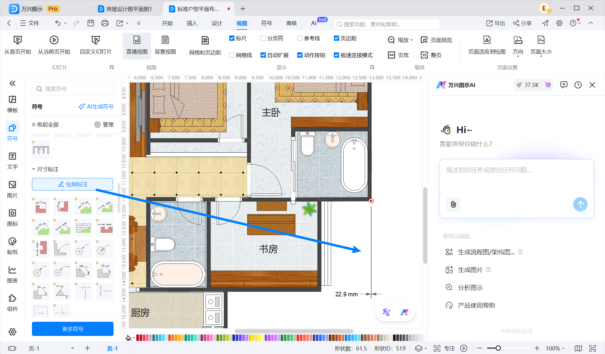Open 网格和页边距 grid and margins

[205, 46]
